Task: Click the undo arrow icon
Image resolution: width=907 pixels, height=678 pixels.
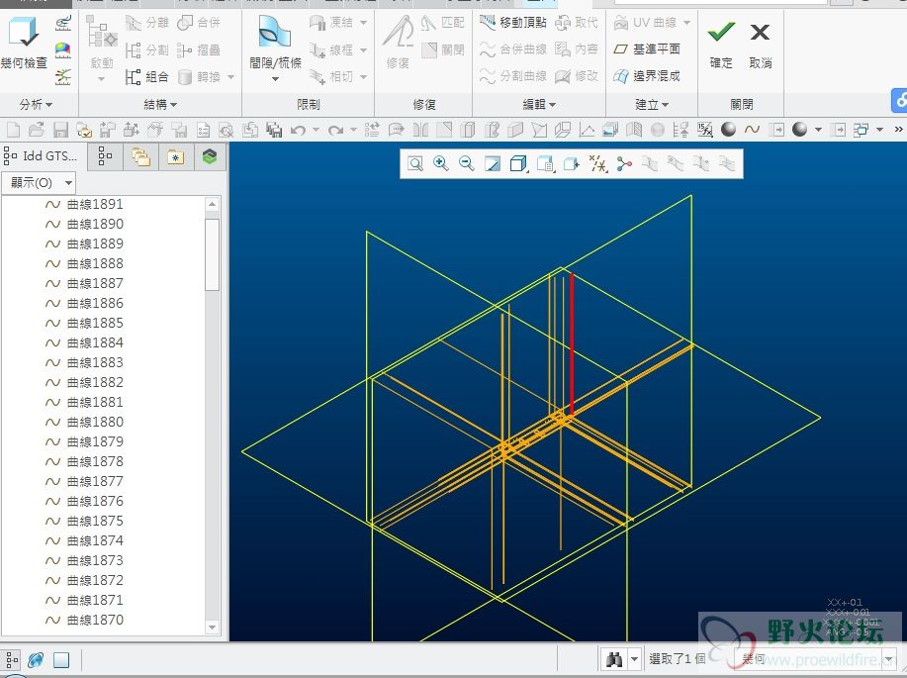Action: click(x=298, y=130)
